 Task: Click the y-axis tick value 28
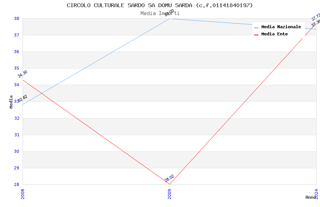17,184
